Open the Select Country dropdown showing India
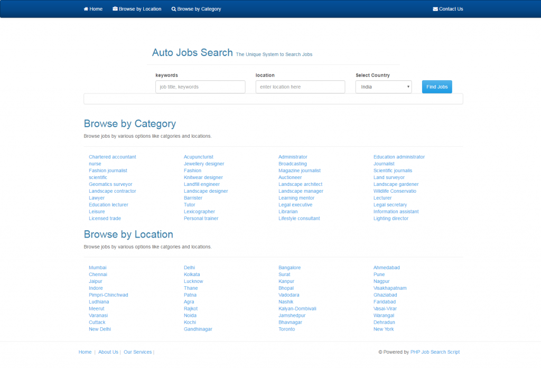 384,87
